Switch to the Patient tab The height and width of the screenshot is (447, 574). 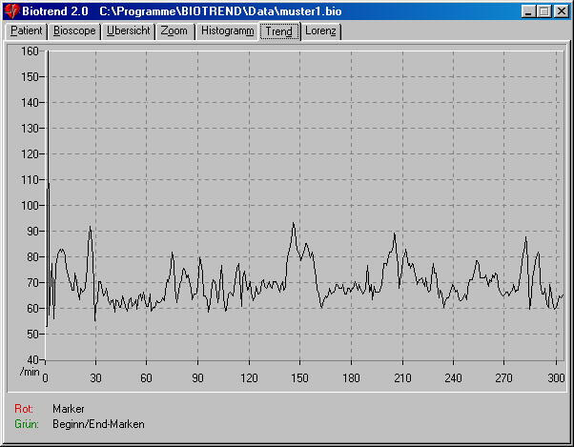coord(26,31)
